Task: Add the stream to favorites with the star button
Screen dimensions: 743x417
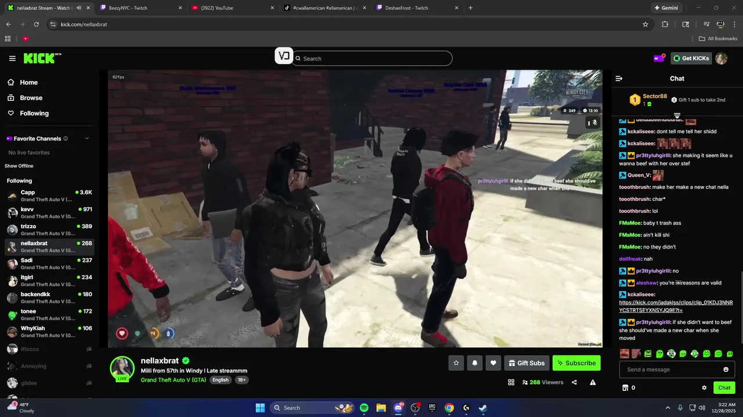Action: coord(456,363)
